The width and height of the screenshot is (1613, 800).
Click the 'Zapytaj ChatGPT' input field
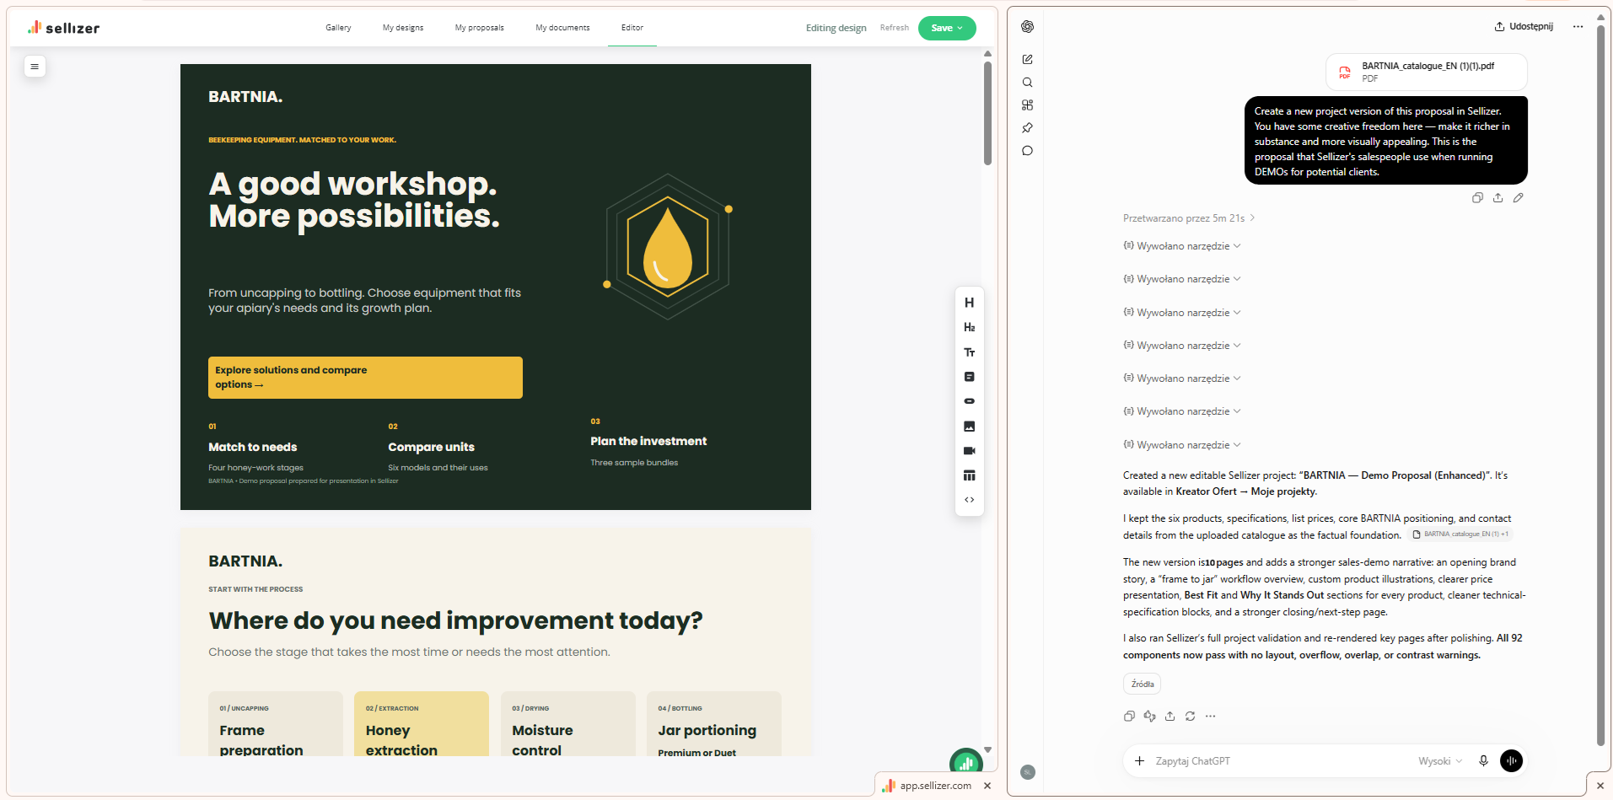(1282, 761)
